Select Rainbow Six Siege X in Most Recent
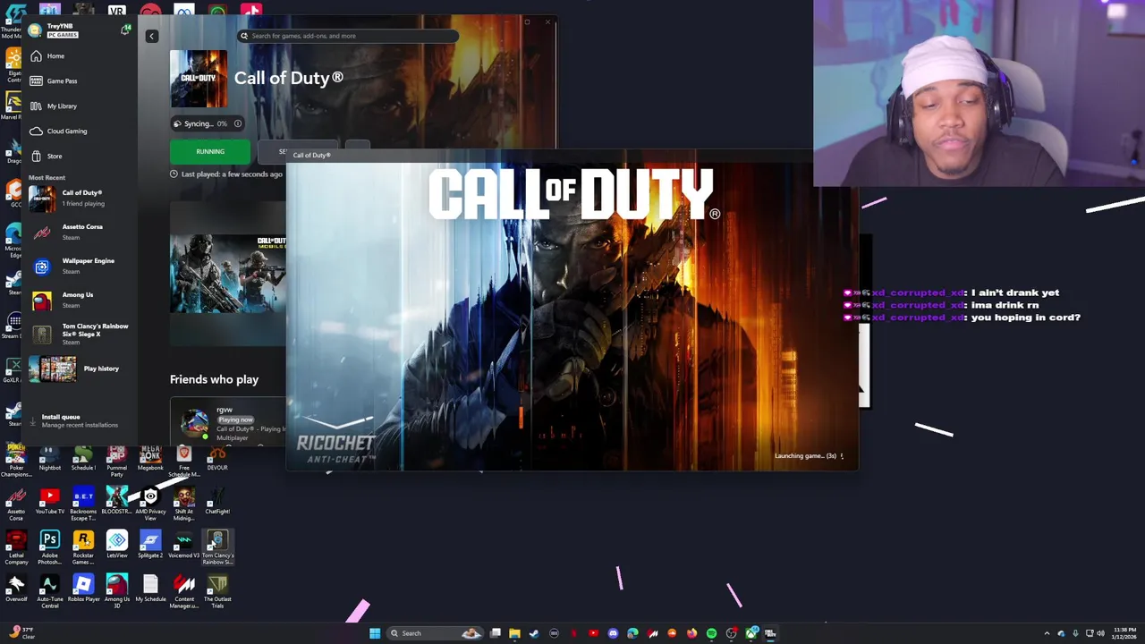 pos(81,334)
